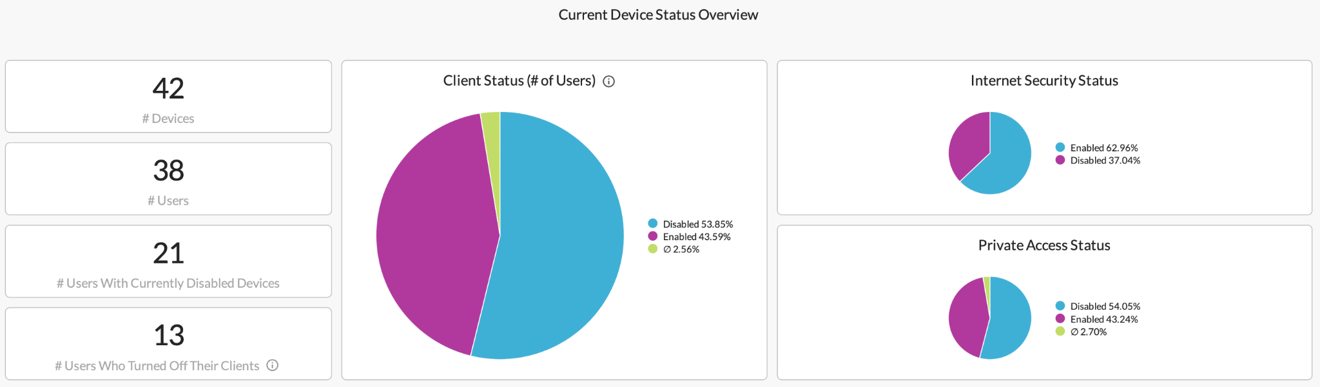Select the Internet Security Status panel title

click(1044, 81)
